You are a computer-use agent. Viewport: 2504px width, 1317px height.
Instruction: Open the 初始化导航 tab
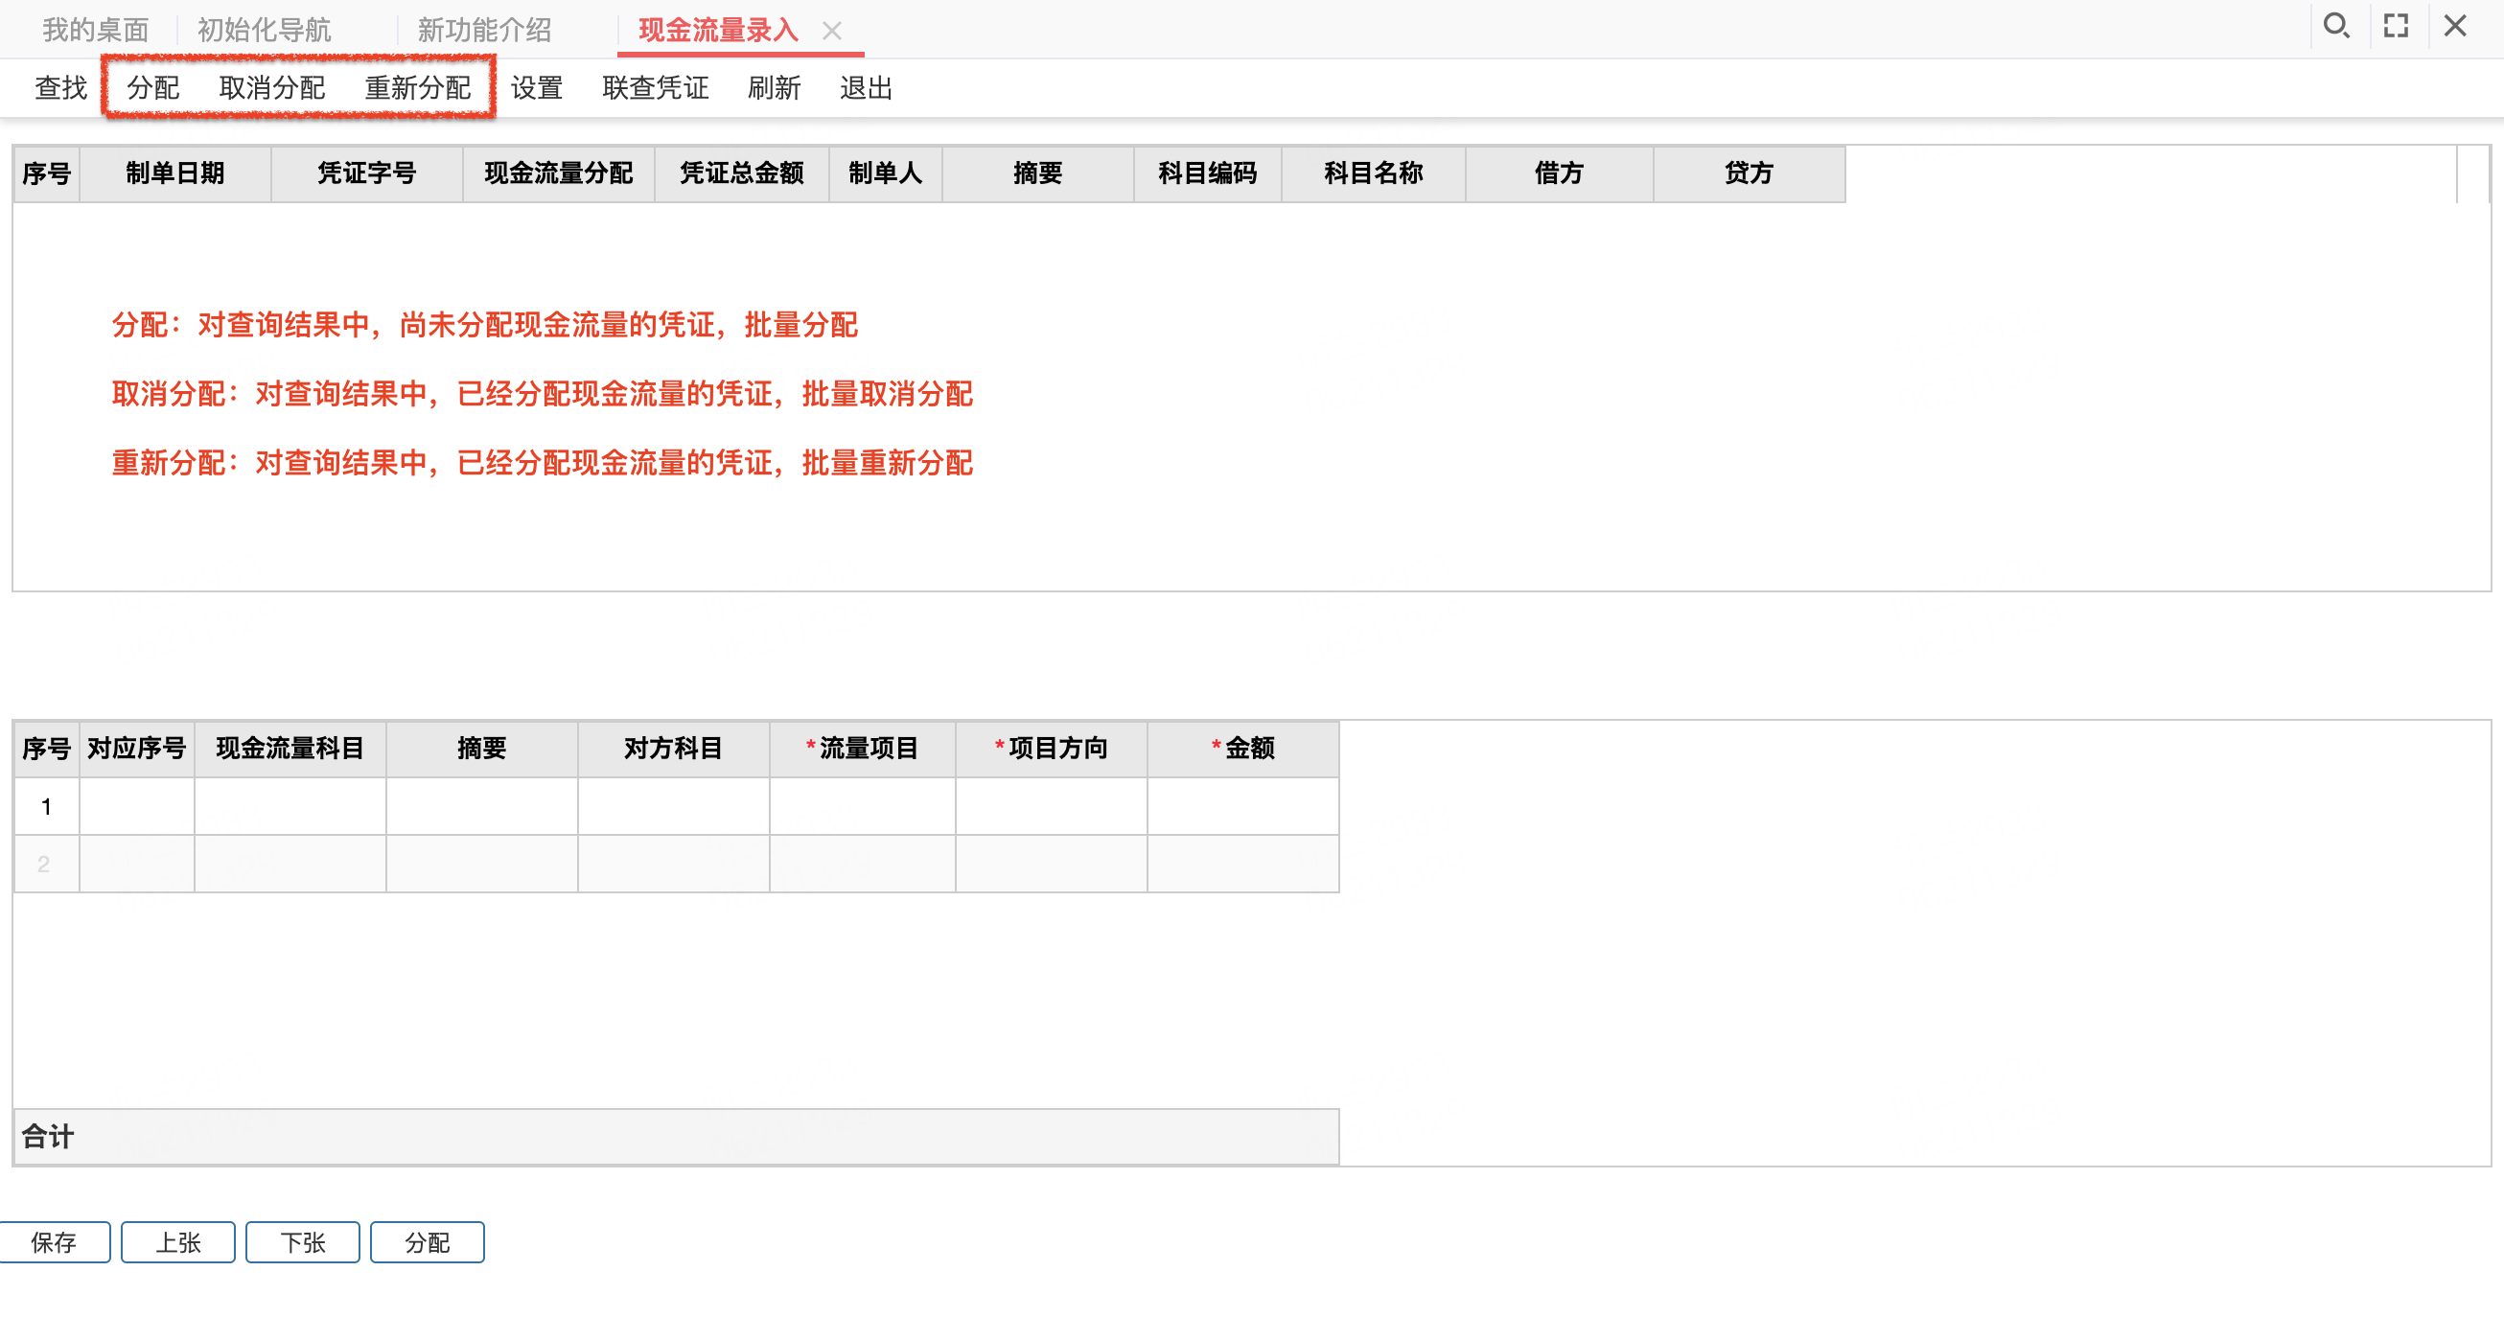[264, 30]
